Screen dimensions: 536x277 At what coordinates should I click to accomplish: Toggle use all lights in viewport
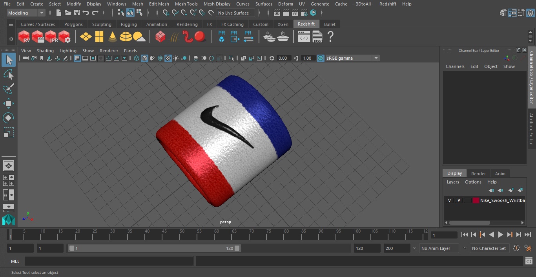click(x=176, y=58)
